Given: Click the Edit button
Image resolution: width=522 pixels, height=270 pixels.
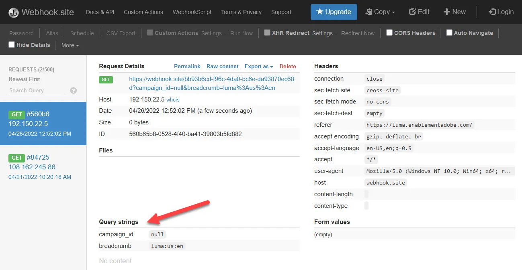Looking at the screenshot, I should tap(419, 12).
